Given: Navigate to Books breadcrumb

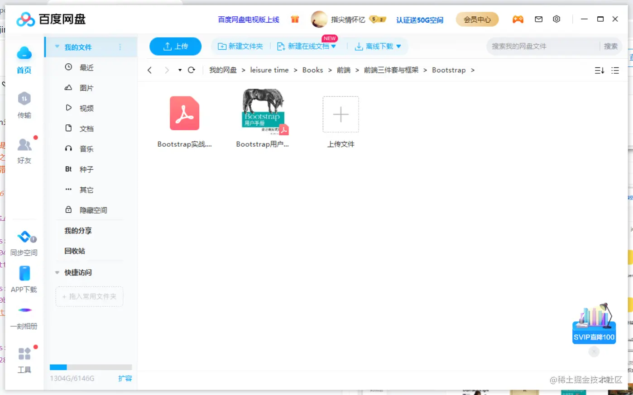Looking at the screenshot, I should pyautogui.click(x=312, y=70).
